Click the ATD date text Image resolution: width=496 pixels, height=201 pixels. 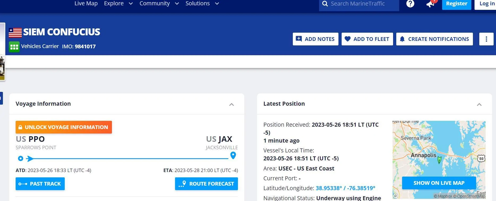pyautogui.click(x=59, y=170)
